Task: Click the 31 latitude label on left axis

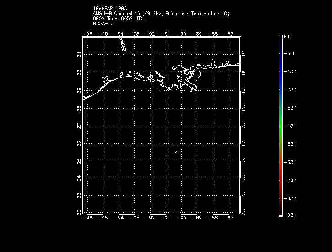Action: pyautogui.click(x=79, y=54)
